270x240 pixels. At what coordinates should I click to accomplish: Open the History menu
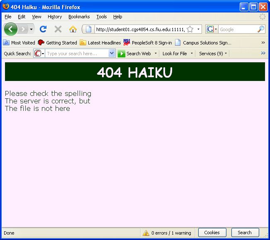pyautogui.click(x=55, y=17)
